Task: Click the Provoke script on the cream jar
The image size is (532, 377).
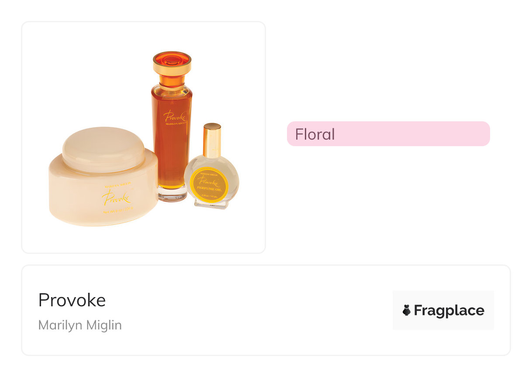Action: tap(116, 199)
